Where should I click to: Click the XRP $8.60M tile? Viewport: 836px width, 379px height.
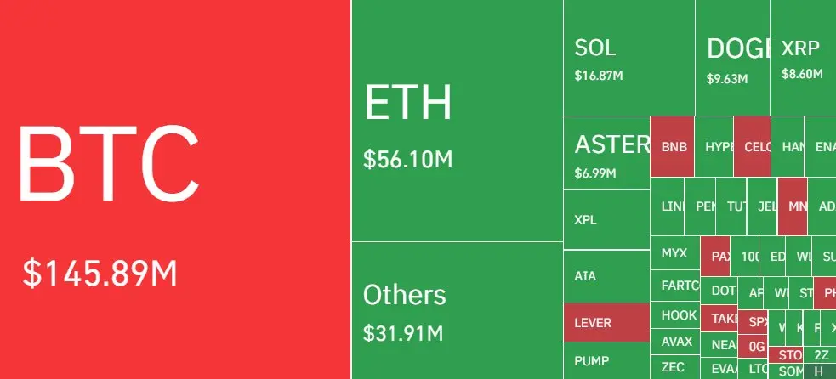tap(804, 58)
